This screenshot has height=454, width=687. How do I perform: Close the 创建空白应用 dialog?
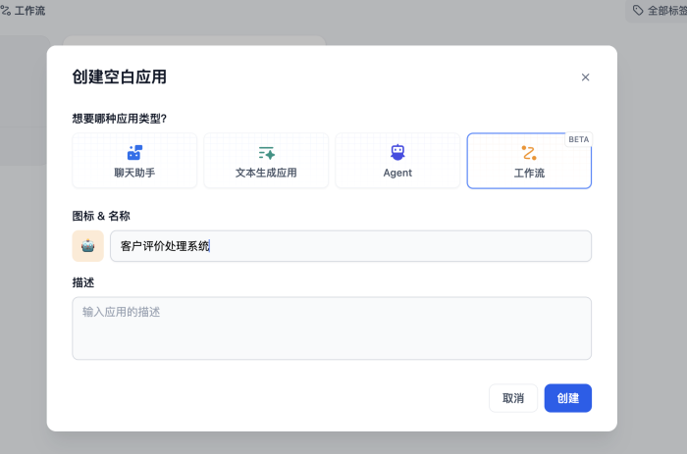click(x=586, y=77)
